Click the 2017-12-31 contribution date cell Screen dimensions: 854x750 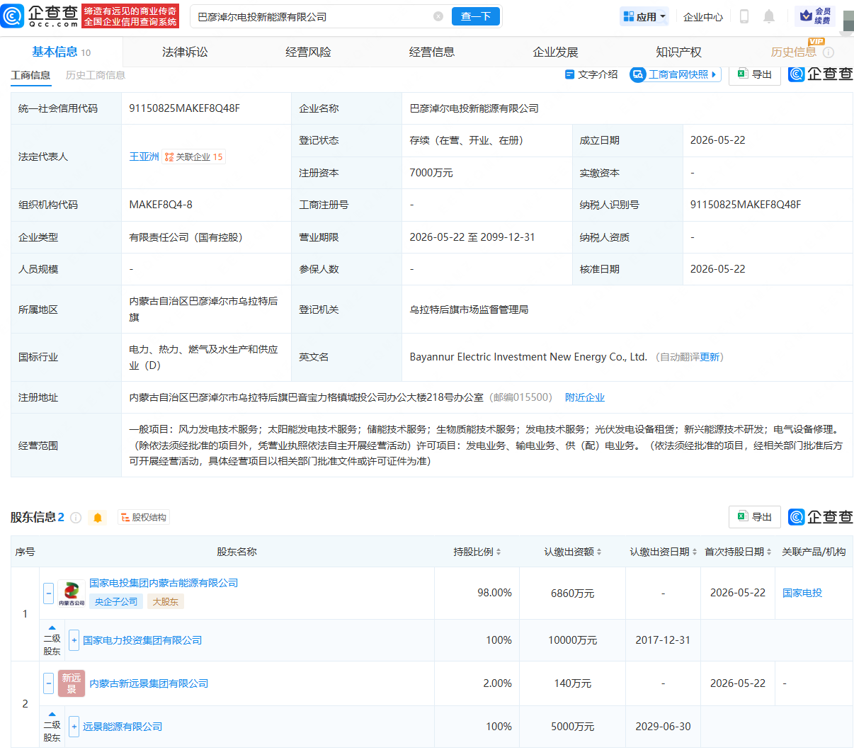click(x=663, y=640)
